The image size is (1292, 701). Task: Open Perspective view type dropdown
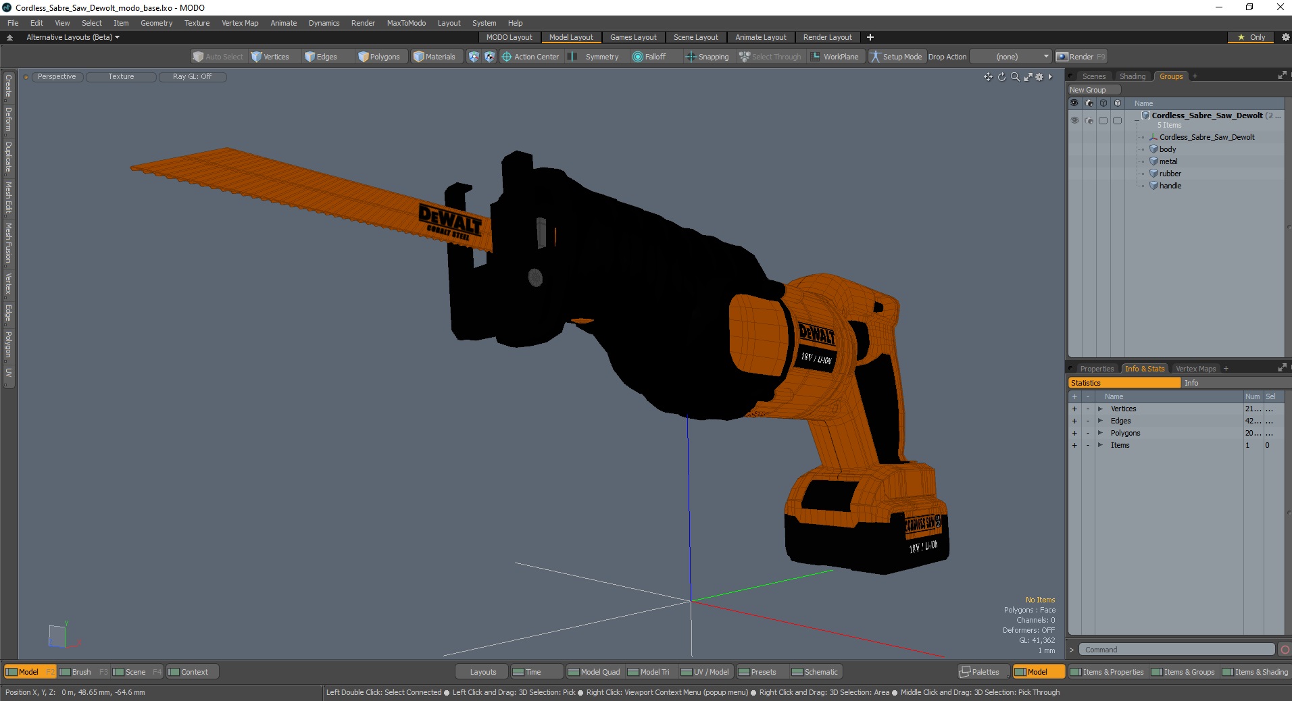click(57, 77)
